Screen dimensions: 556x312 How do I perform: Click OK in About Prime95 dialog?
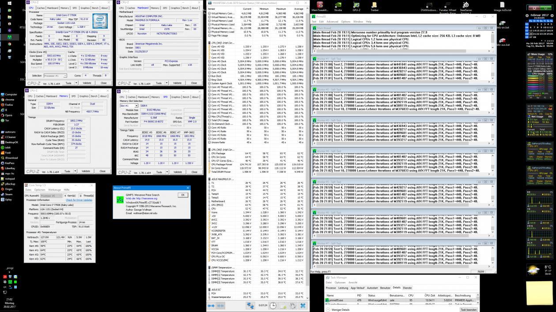click(x=182, y=195)
